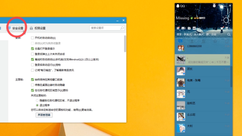Open the message box icon showing 1
The image size is (242, 136).
click(x=227, y=28)
